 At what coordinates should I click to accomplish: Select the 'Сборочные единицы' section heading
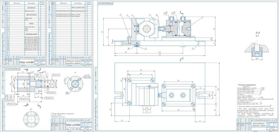(31, 15)
